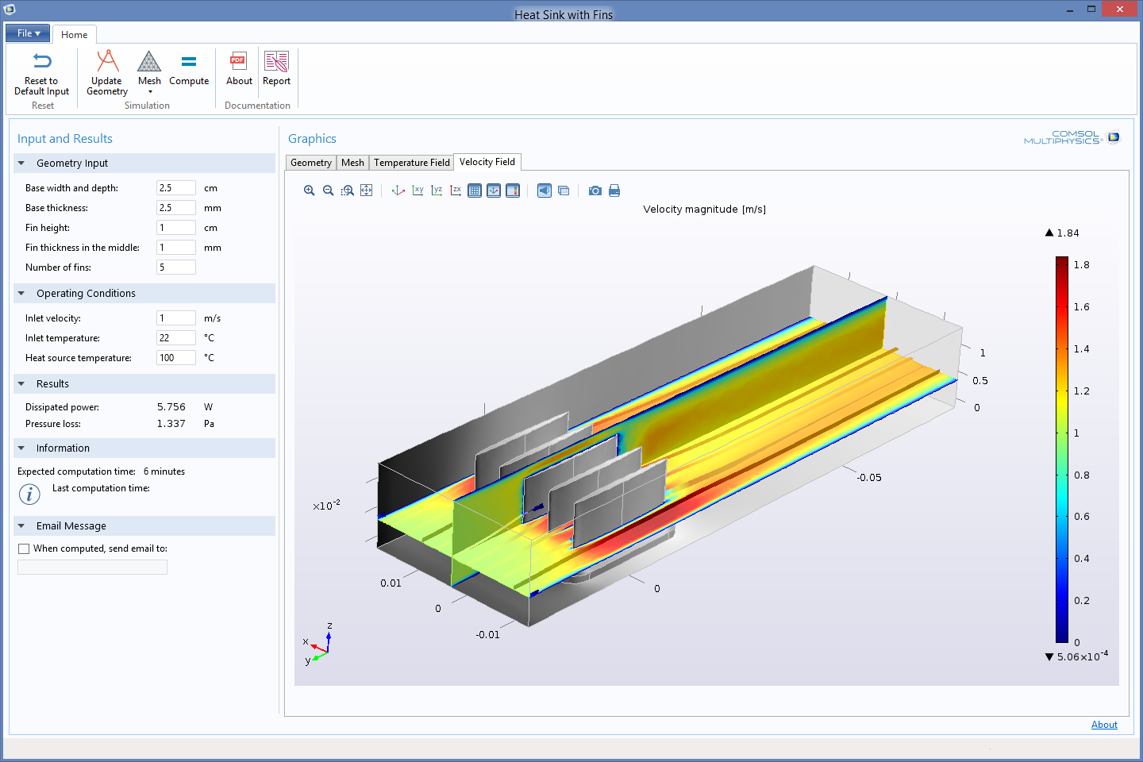Toggle the color legend display
Image resolution: width=1143 pixels, height=762 pixels.
click(513, 190)
